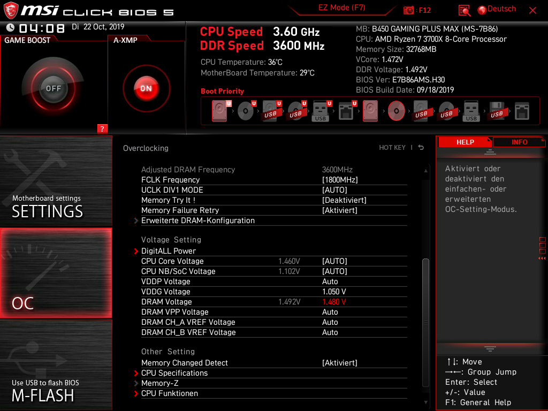Toggle Memory Changed Detect Aktiviert value

pyautogui.click(x=339, y=363)
